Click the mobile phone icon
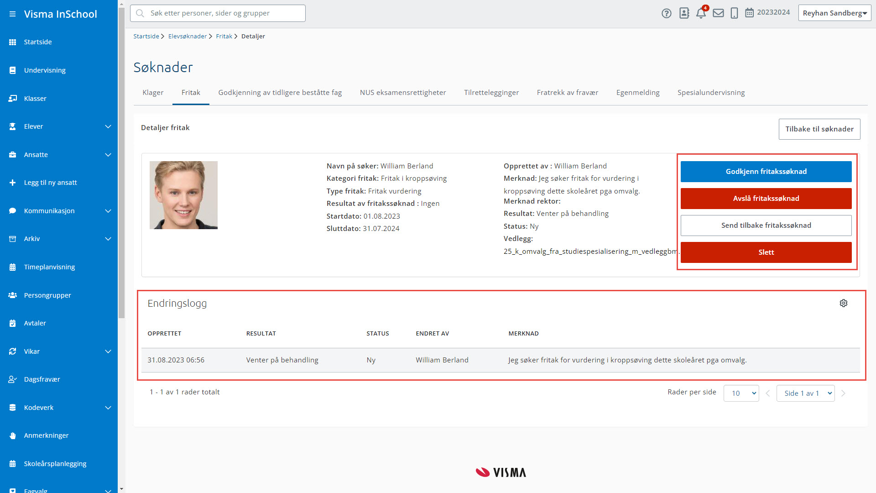Image resolution: width=876 pixels, height=493 pixels. click(x=734, y=13)
